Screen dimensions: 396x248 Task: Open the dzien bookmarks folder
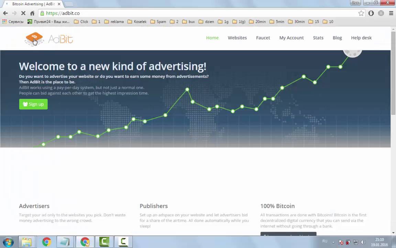coord(206,22)
